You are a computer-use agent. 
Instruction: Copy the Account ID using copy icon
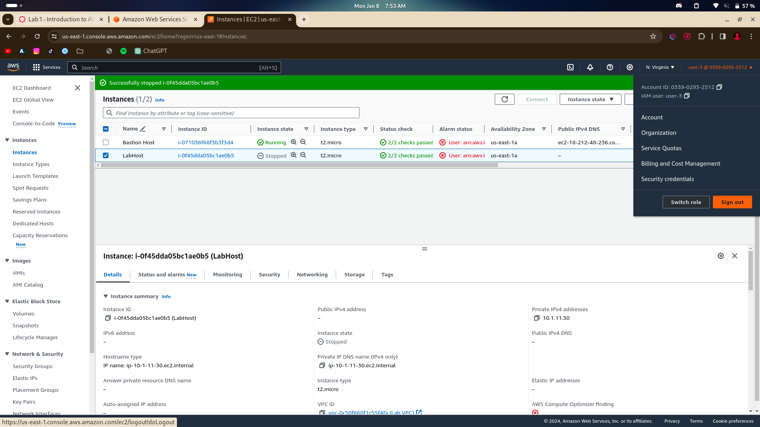pos(719,87)
